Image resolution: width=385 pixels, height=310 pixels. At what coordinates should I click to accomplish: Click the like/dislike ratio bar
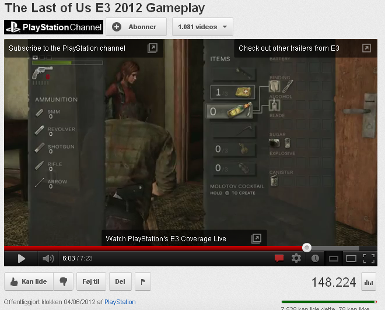coord(329,302)
